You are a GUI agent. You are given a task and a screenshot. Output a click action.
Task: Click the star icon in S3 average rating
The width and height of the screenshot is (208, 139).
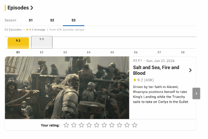(x=27, y=30)
